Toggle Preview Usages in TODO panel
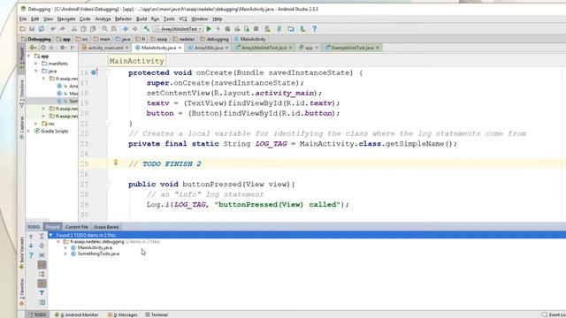Viewport: 566px width, 318px height. click(42, 302)
